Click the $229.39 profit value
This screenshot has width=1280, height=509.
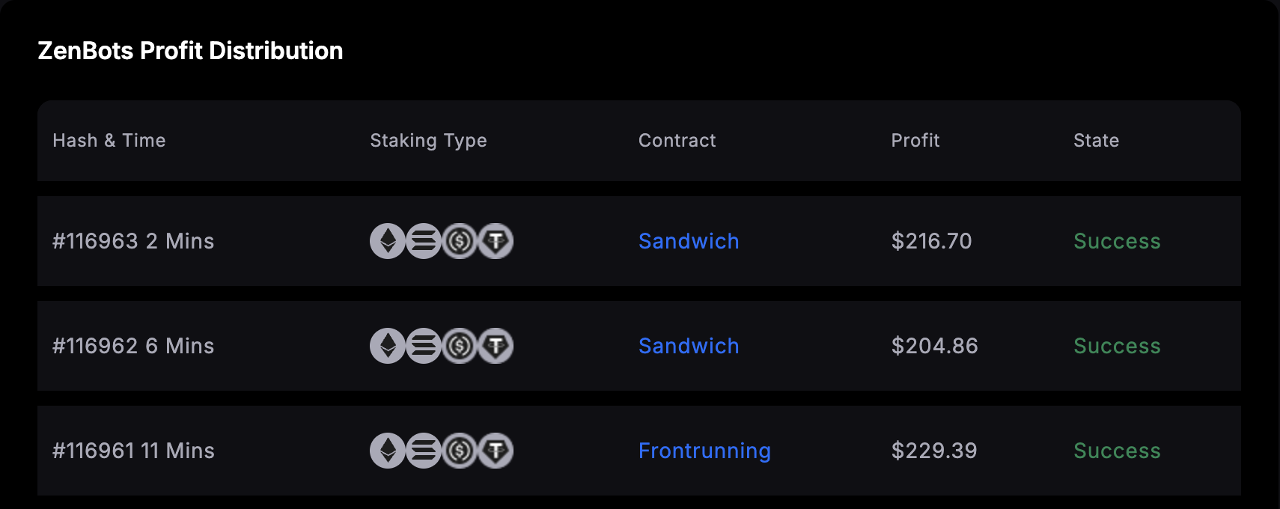(934, 451)
